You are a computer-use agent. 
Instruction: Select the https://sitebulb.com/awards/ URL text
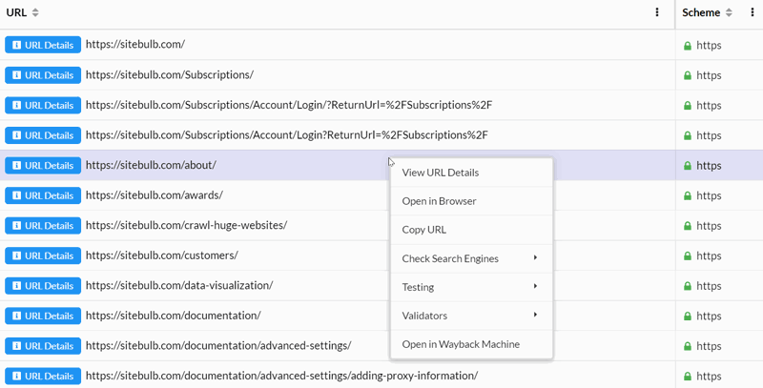[155, 195]
